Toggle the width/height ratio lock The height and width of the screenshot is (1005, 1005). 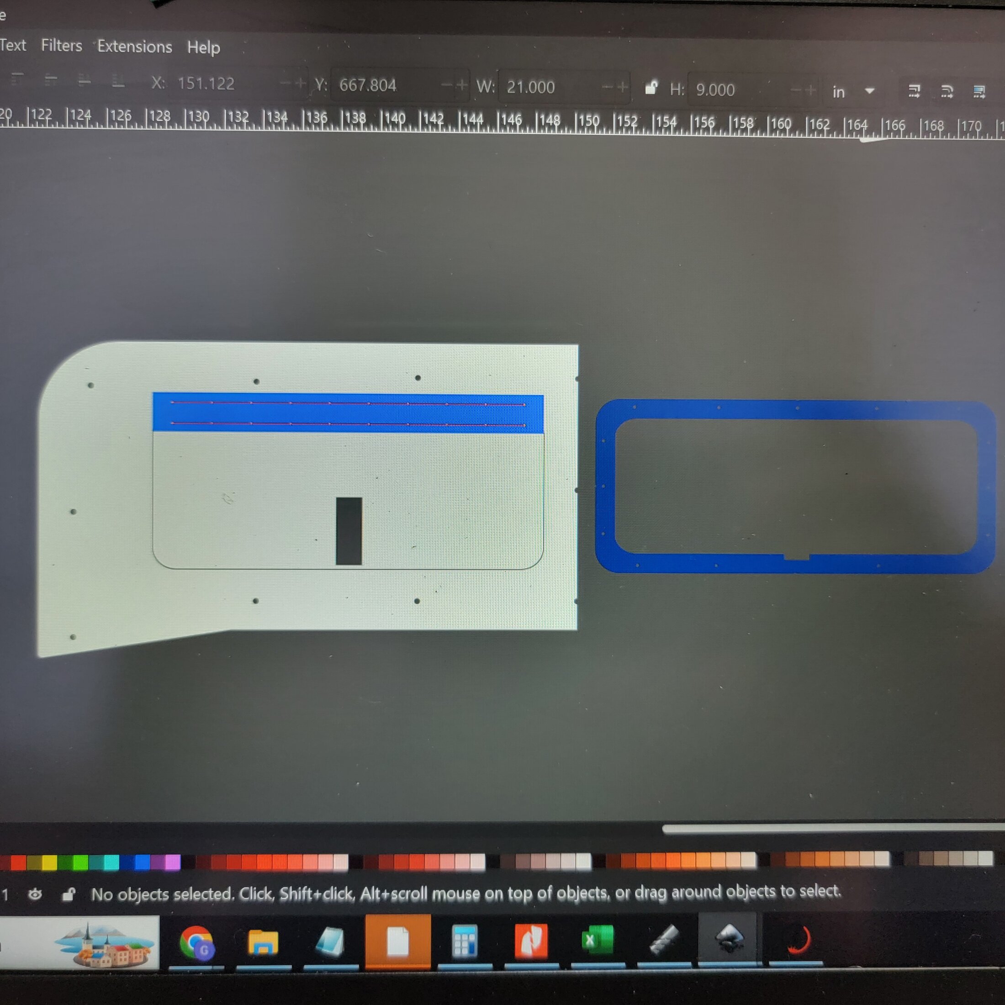click(651, 87)
